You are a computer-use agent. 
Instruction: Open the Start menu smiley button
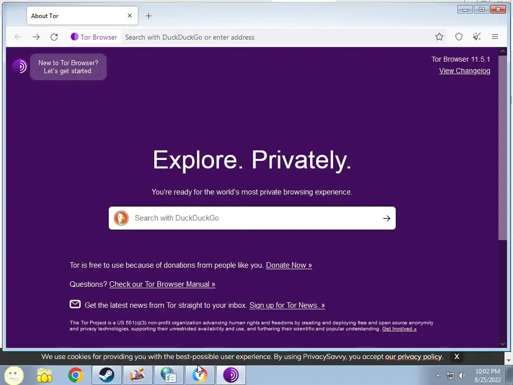[x=14, y=375]
